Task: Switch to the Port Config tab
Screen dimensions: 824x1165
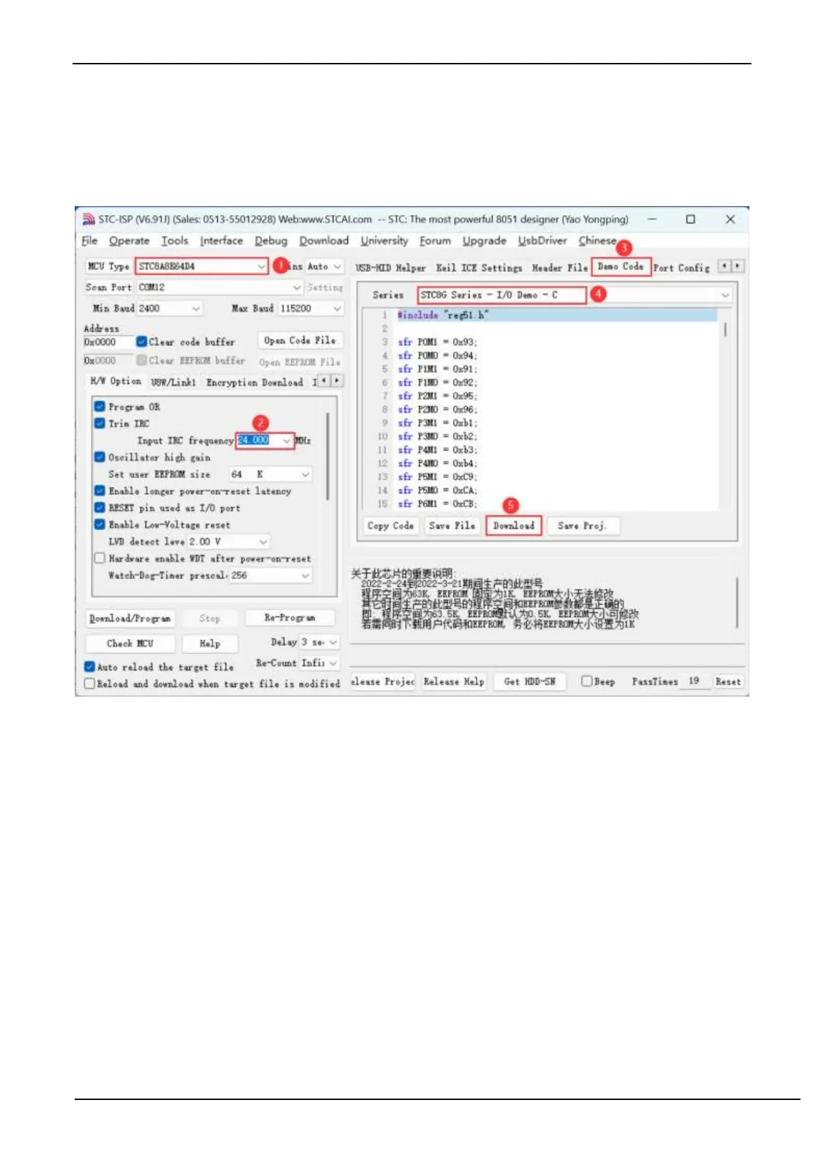Action: (x=681, y=268)
